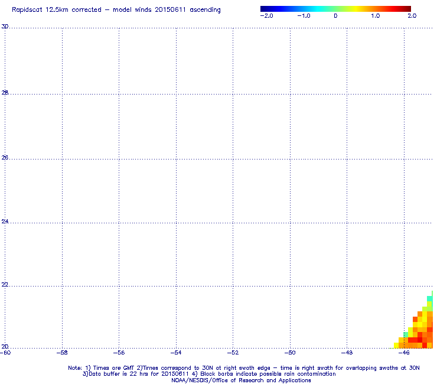Click the plot title 'Rapidscat 12.5km corrected'
Viewport: 437px width, 384px height.
pyautogui.click(x=57, y=10)
